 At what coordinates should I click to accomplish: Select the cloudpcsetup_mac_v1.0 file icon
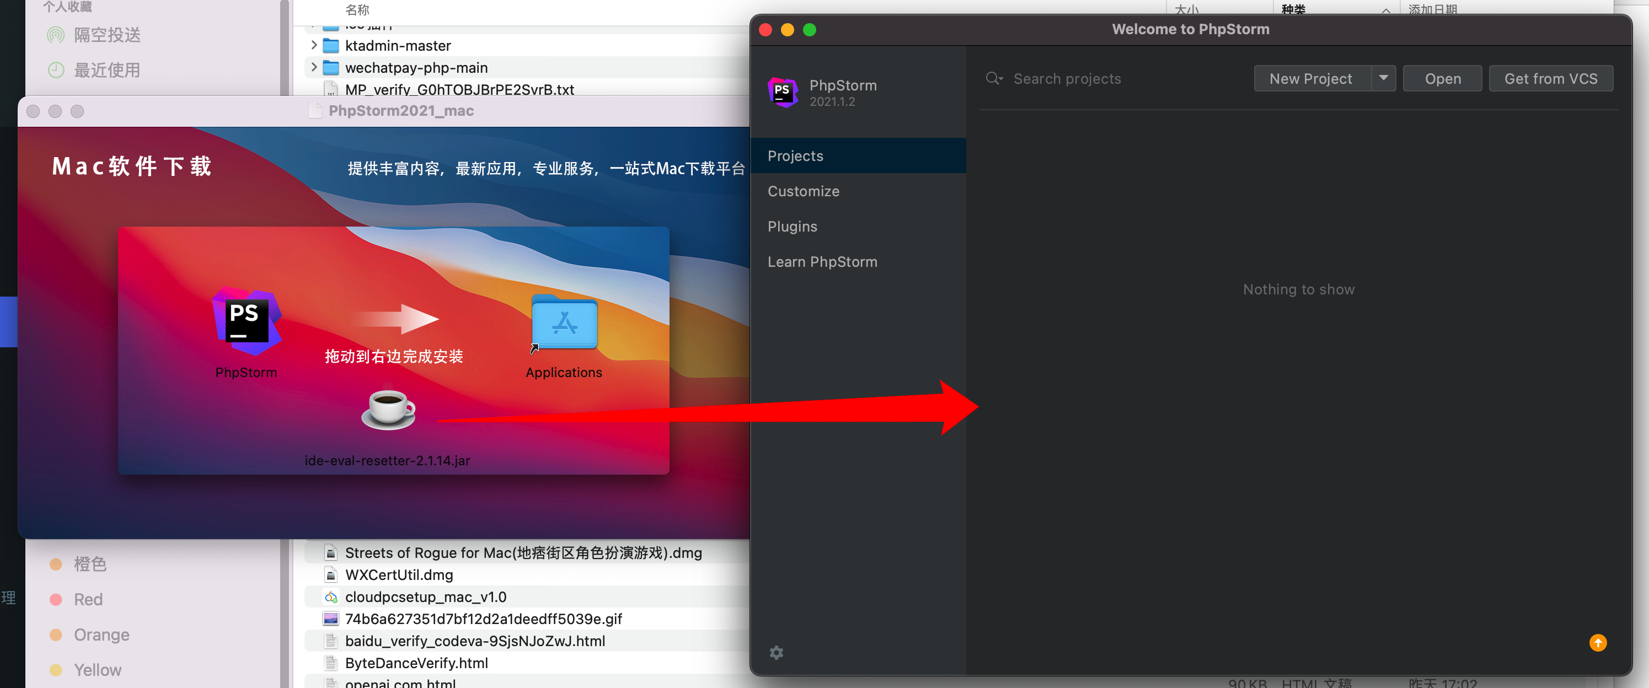click(331, 596)
